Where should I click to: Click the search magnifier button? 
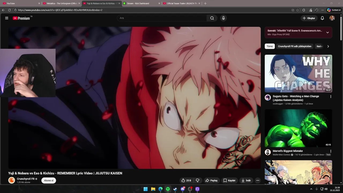212,18
